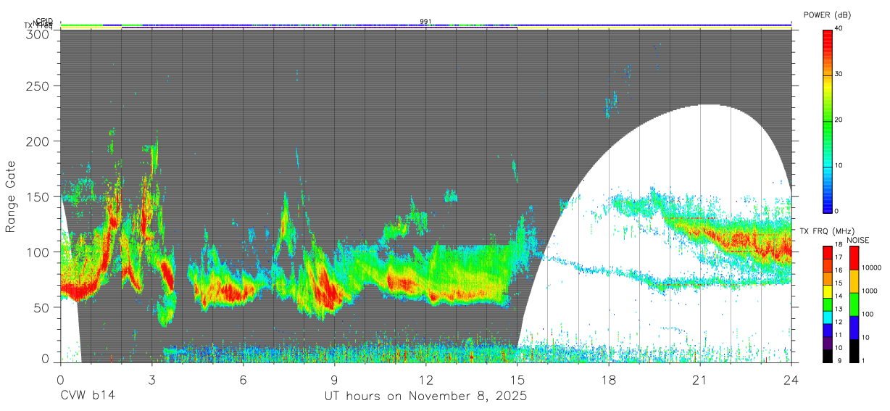890x411 pixels.
Task: Click the 991 CPID value above the plot
Action: pyautogui.click(x=425, y=21)
